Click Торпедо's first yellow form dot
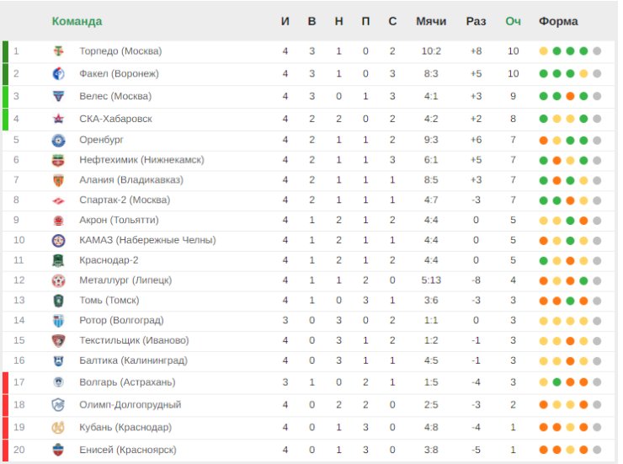This screenshot has width=623, height=464. [x=544, y=51]
